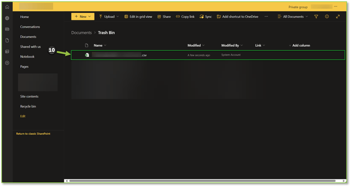
Task: Click right arrow of horizontal scrollbar
Action: (344, 181)
